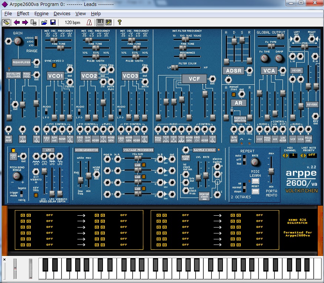Image resolution: width=324 pixels, height=283 pixels.
Task: Flip the legato/retrig trigger mode switch
Action: [x=21, y=193]
